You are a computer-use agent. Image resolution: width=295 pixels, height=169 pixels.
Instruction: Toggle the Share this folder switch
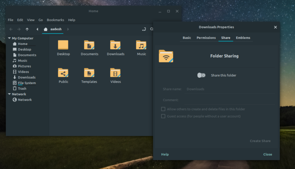[201, 75]
